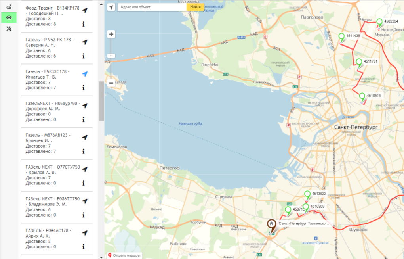Show info for Брянцев И. vehicle
This screenshot has height=259, width=404.
coord(84,152)
